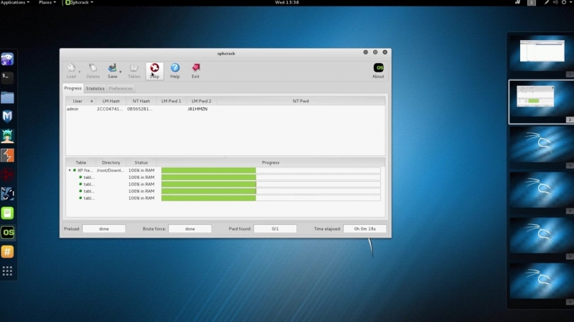Click the Table column header
The width and height of the screenshot is (574, 322).
80,162
